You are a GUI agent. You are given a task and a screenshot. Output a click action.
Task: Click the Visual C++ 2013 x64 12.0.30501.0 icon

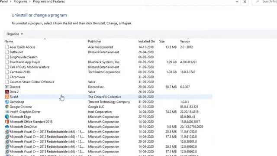coord(7,142)
